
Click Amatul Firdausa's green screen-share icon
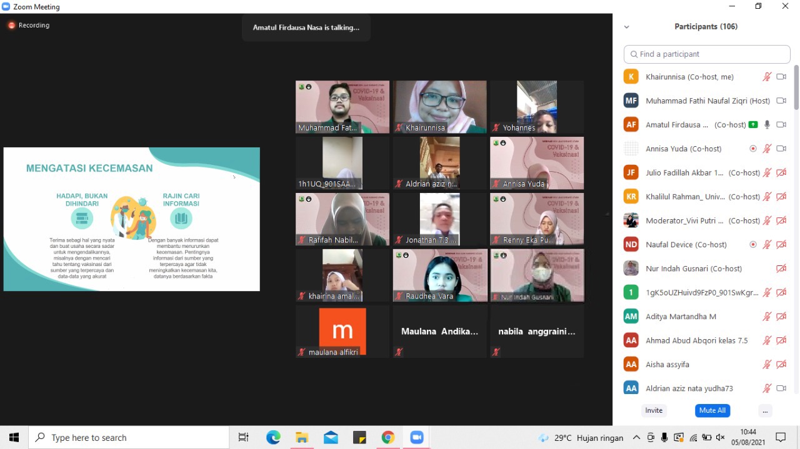pos(753,125)
